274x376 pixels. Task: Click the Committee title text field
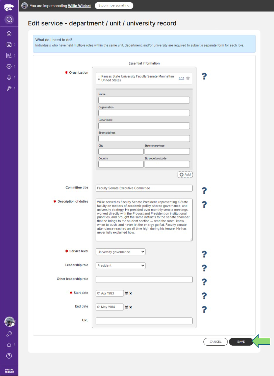[144, 188]
